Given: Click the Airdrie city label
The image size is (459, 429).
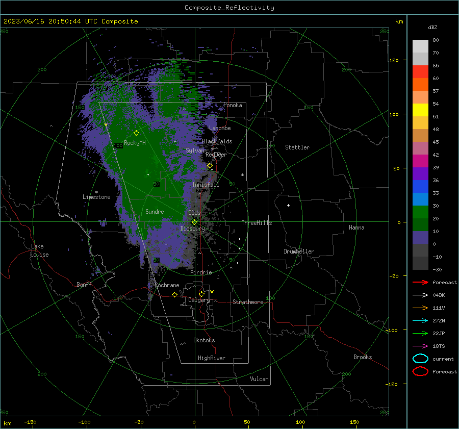Looking at the screenshot, I should coord(201,272).
